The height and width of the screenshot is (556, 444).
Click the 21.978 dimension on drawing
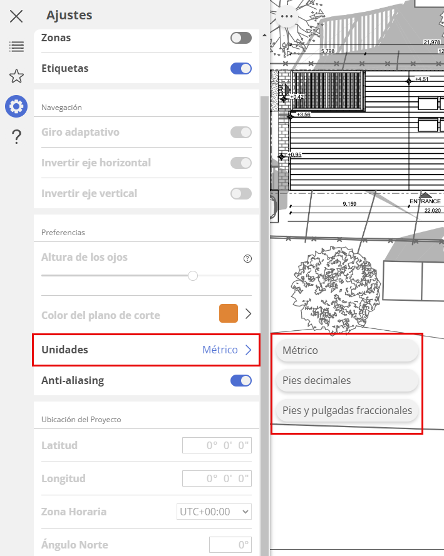coord(432,42)
